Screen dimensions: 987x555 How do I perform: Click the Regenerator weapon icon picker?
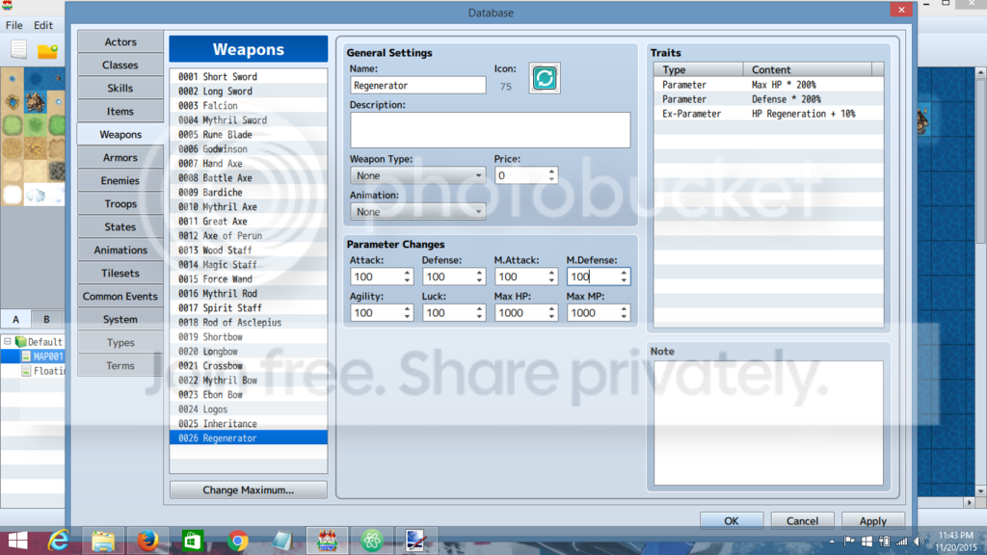pos(545,78)
